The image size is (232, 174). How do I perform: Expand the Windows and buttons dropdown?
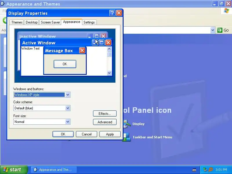[x=68, y=95]
